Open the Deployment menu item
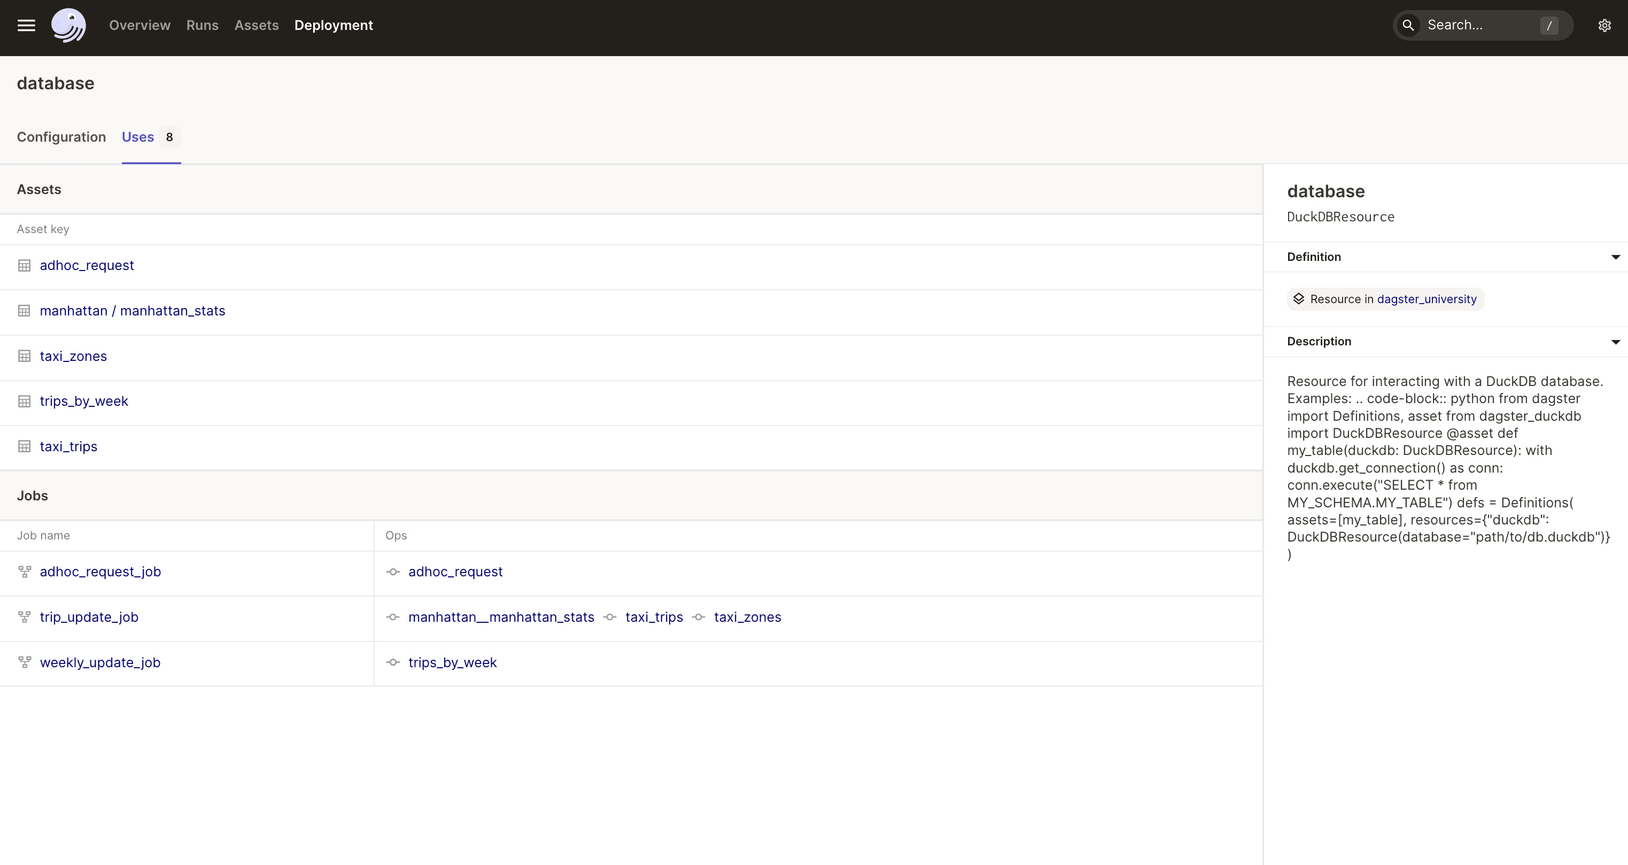The width and height of the screenshot is (1628, 865). point(334,25)
